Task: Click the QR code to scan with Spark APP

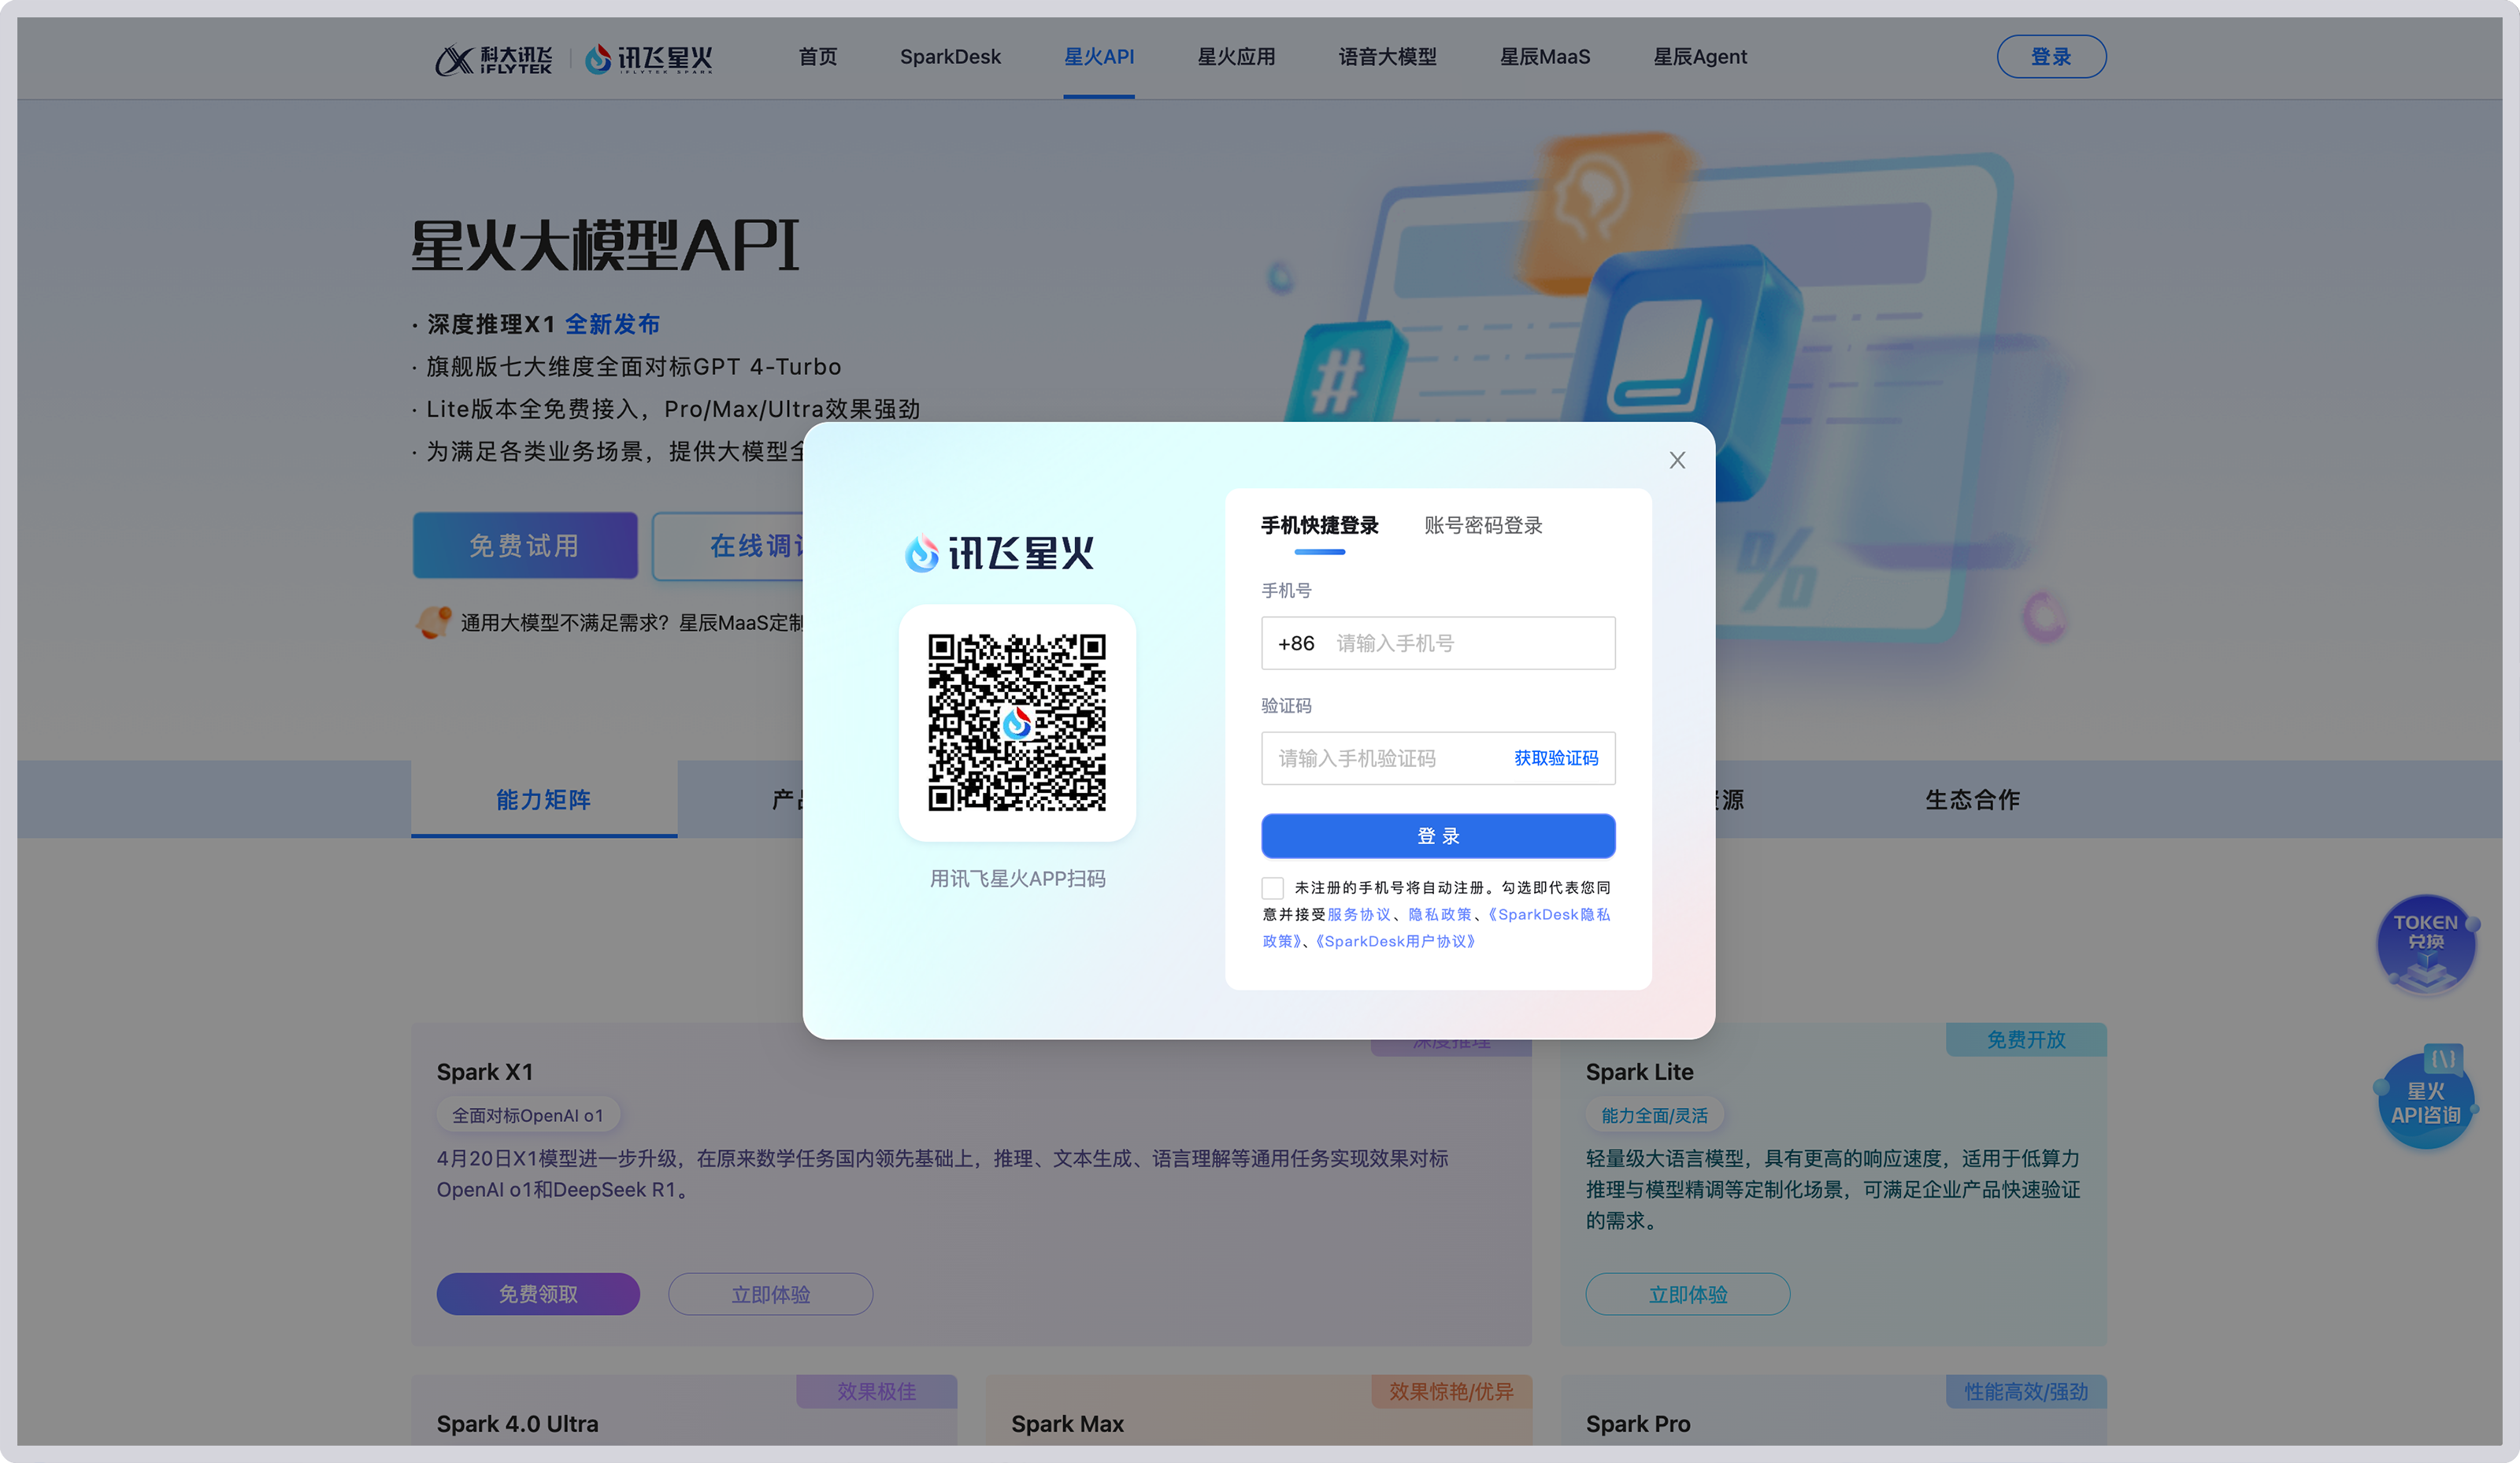Action: 1016,722
